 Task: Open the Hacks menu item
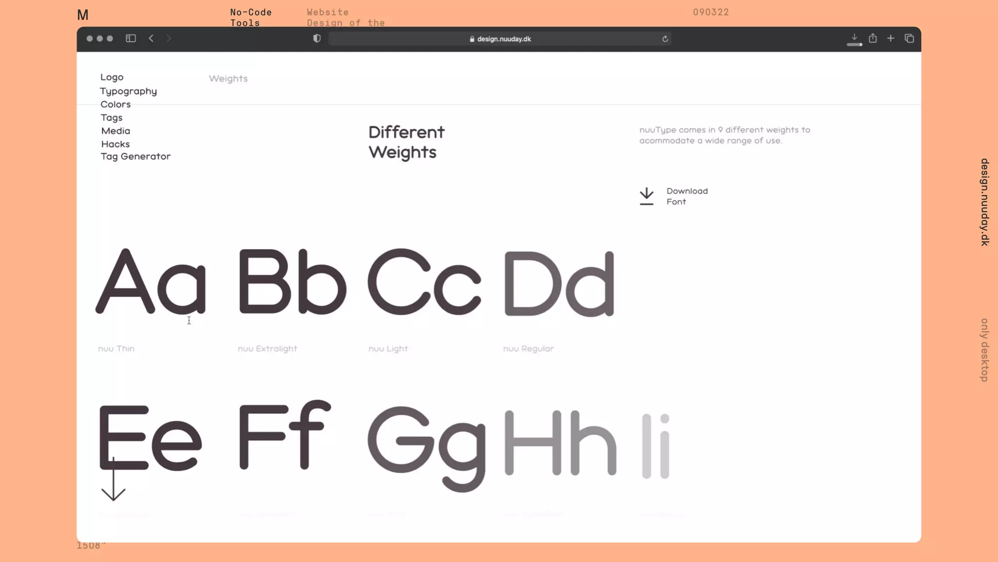click(x=115, y=144)
